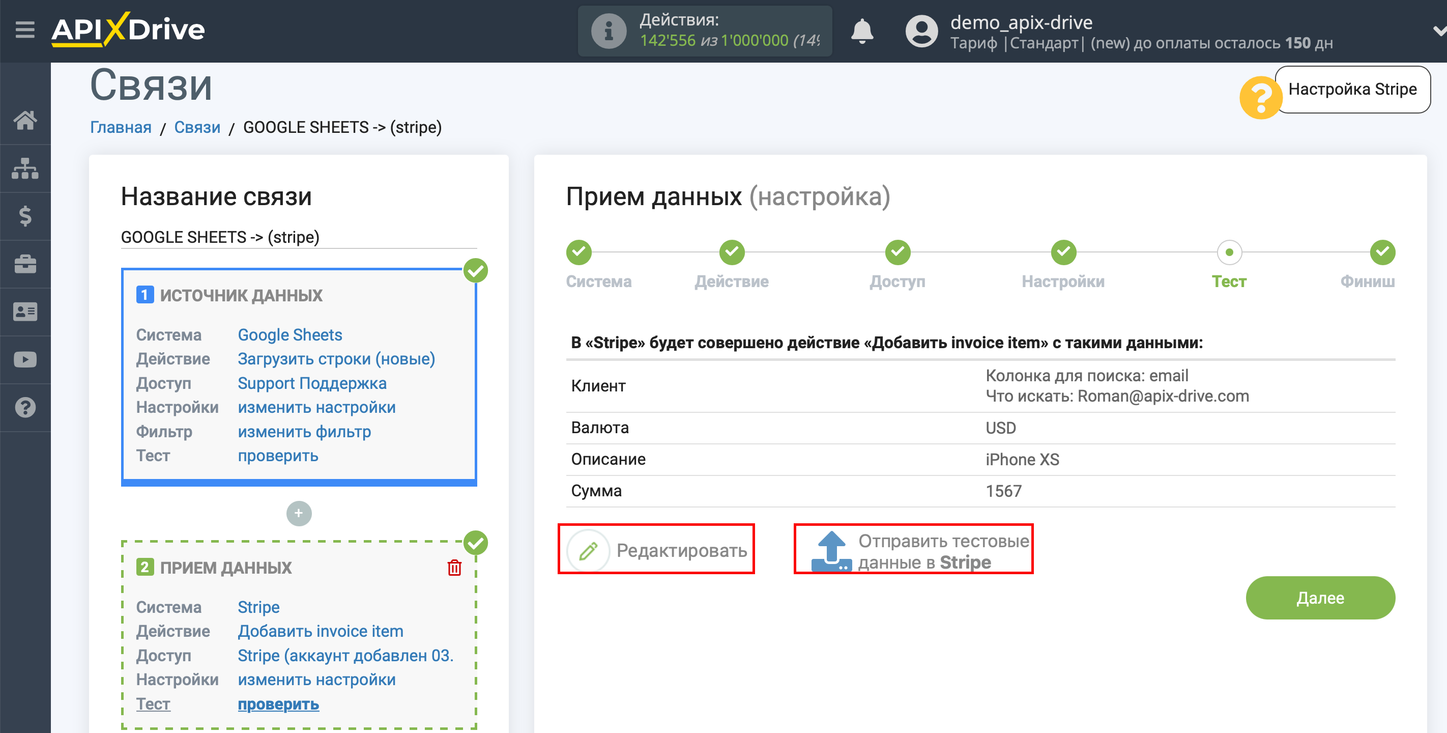Go to Home via sidebar house icon

point(25,120)
